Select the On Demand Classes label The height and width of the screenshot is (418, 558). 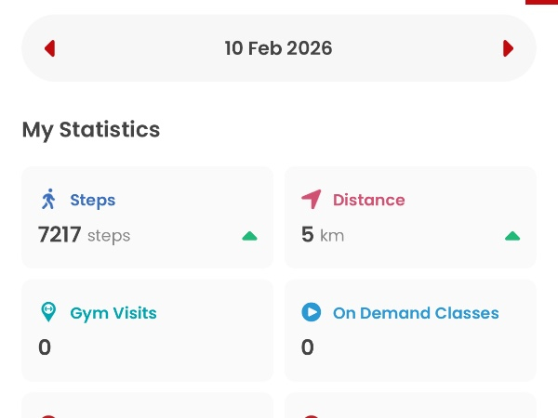pyautogui.click(x=416, y=313)
